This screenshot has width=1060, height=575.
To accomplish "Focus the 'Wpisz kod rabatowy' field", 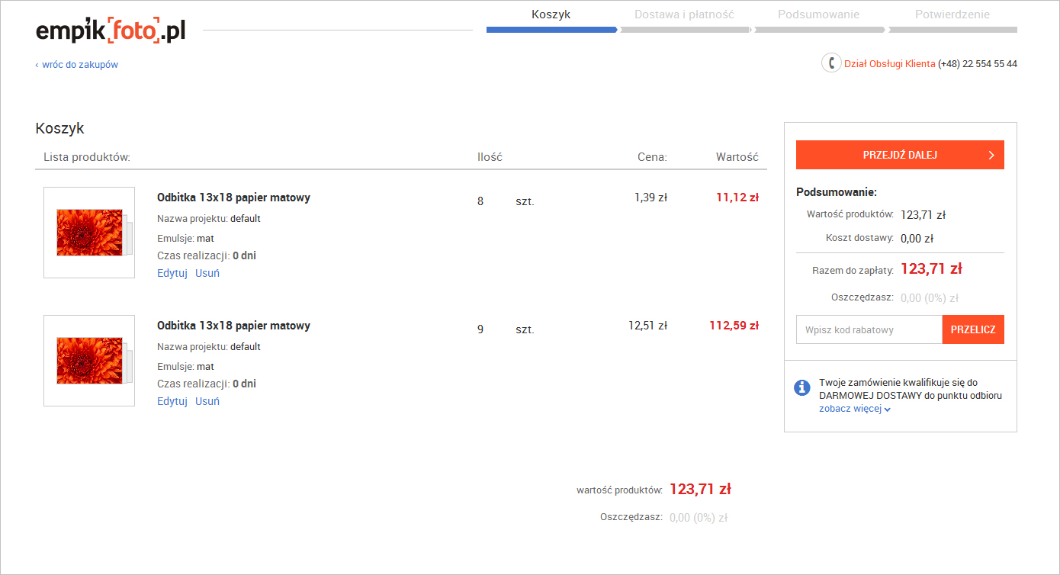I will pos(869,329).
